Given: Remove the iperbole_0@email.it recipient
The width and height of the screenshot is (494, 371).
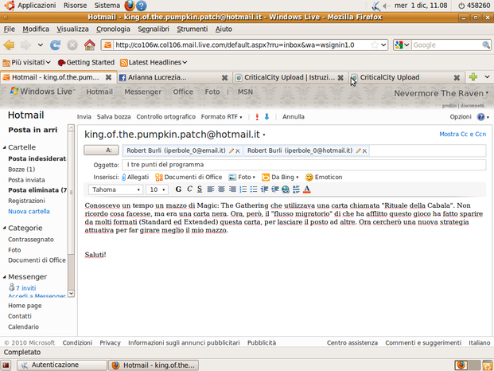Looking at the screenshot, I should [x=238, y=151].
